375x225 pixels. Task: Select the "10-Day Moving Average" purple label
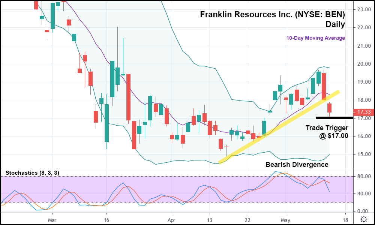pyautogui.click(x=316, y=38)
